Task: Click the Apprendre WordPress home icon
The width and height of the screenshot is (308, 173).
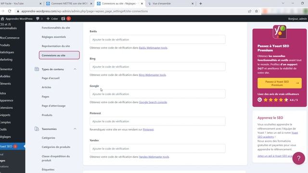Action: pos(2,19)
